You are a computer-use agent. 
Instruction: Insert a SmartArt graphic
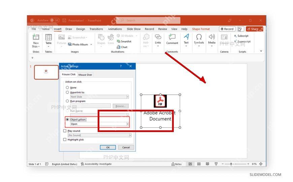(124, 41)
